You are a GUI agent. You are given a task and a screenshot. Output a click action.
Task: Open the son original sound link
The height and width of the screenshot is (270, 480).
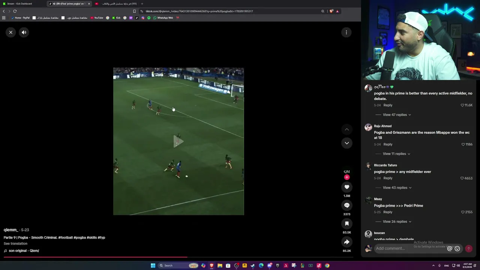(21, 250)
